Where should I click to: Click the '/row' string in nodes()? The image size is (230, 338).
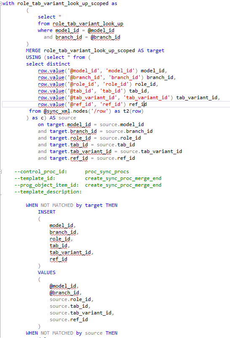point(99,111)
